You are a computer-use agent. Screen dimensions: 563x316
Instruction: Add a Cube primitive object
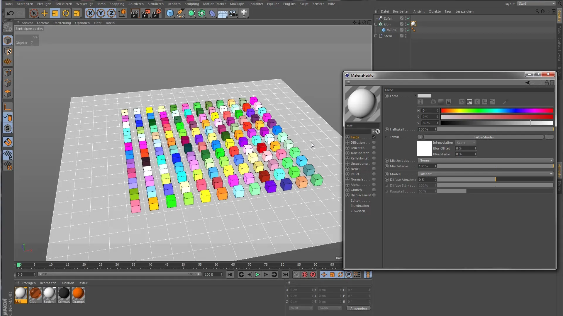coord(170,13)
